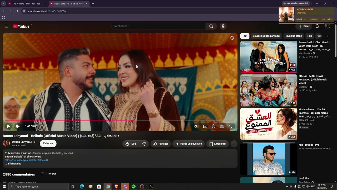Open the Créer menu
Viewport: 337px width, 190px height.
pyautogui.click(x=304, y=26)
